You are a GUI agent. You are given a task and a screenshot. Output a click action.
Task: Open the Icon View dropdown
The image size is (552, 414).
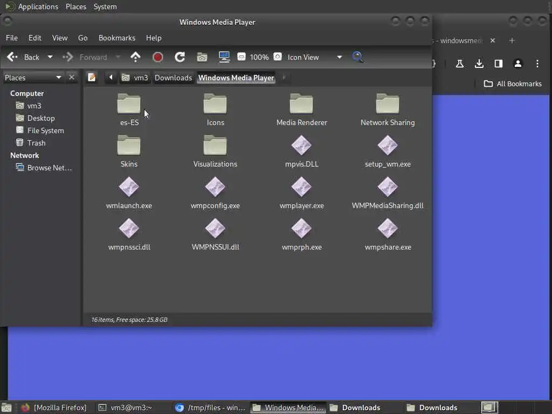[x=314, y=57]
